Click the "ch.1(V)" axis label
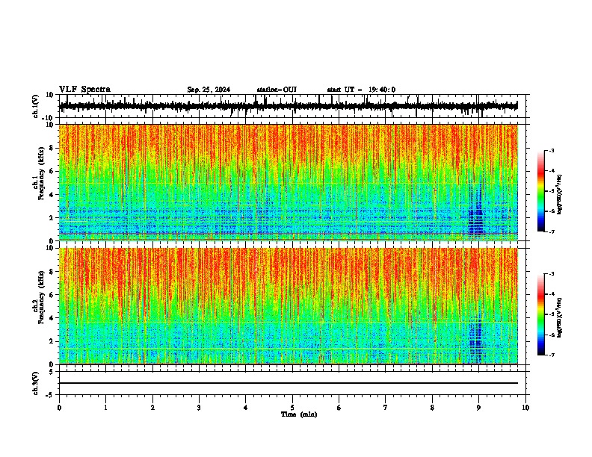 36,106
